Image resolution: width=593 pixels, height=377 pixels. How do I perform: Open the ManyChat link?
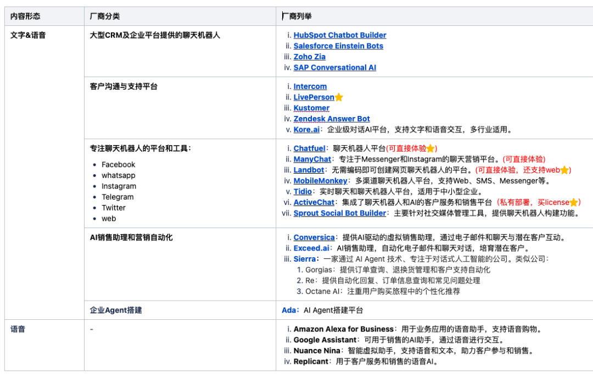(x=312, y=159)
